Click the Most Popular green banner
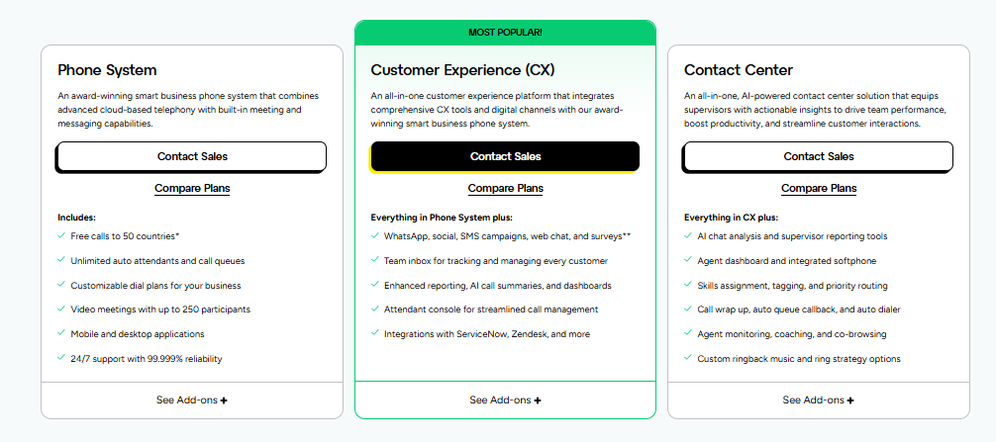This screenshot has width=996, height=442. tap(505, 33)
